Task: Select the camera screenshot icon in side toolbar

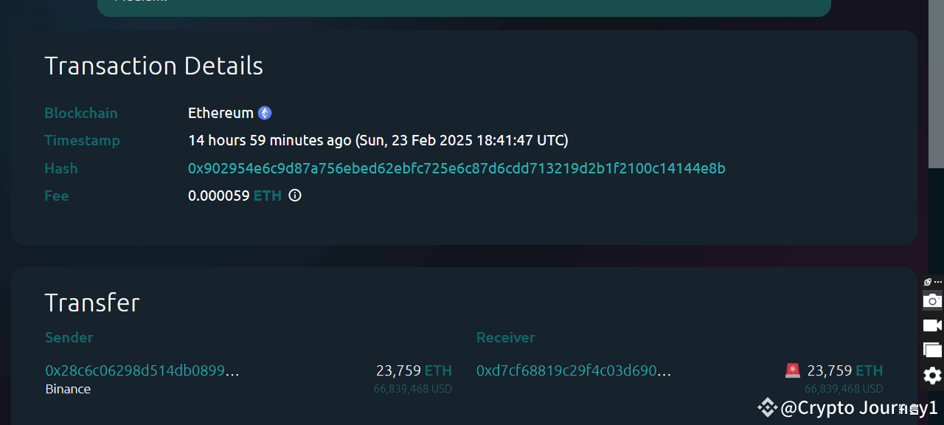Action: click(x=931, y=300)
